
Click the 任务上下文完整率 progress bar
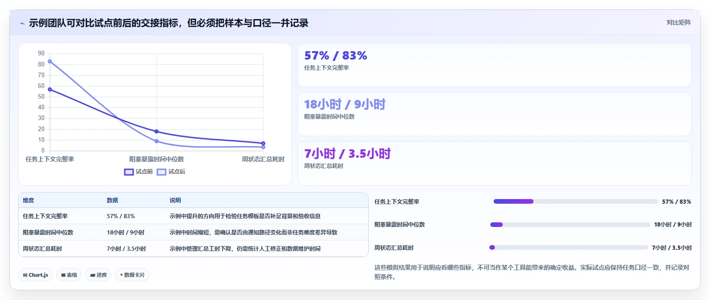(576, 201)
